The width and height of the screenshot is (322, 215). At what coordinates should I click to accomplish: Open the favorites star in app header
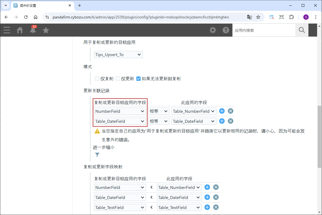[46, 30]
